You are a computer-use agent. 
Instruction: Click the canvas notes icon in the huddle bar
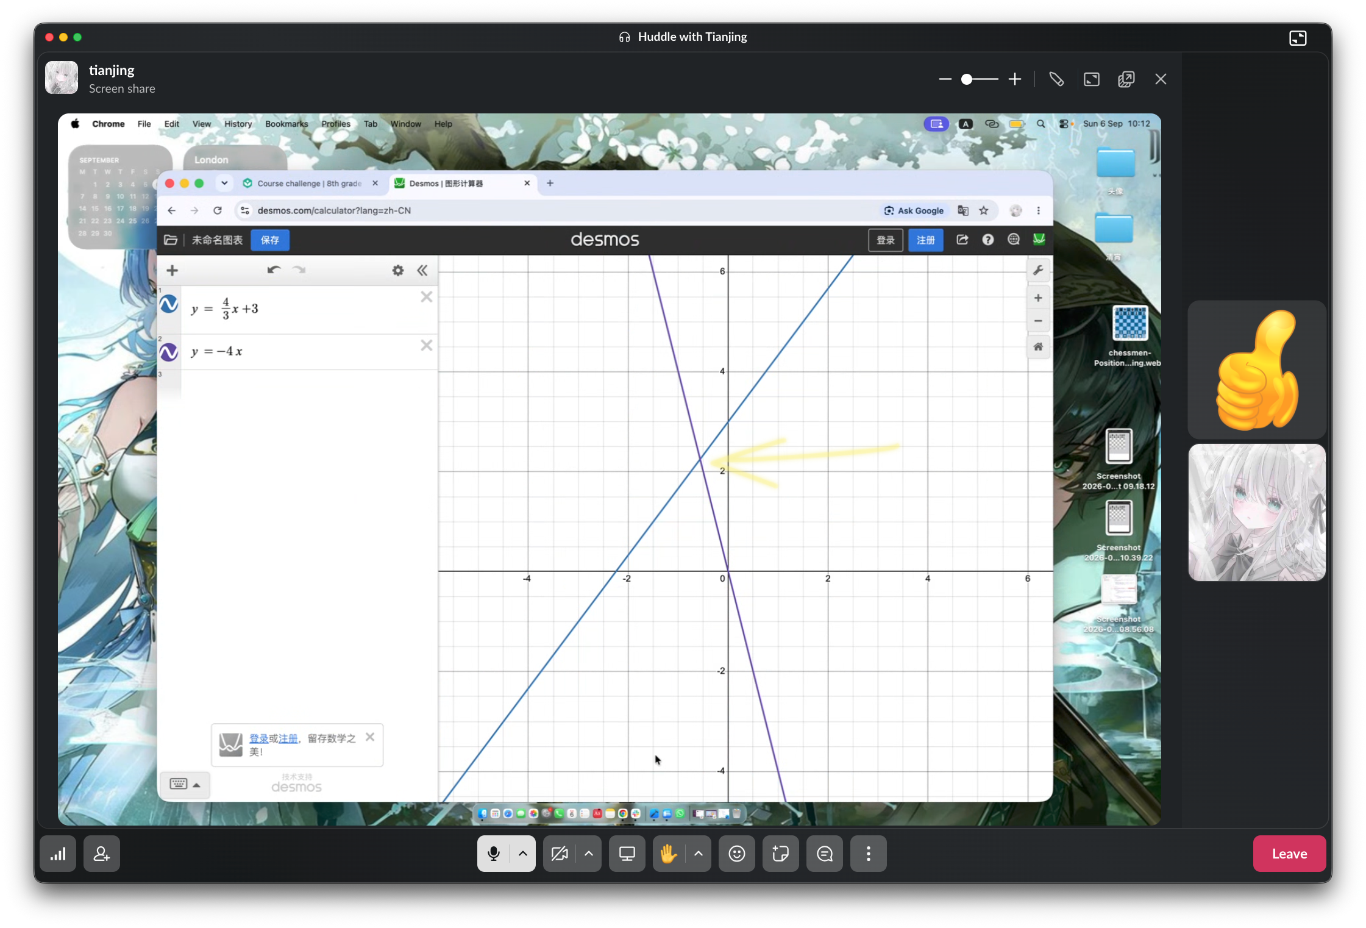[x=781, y=854]
